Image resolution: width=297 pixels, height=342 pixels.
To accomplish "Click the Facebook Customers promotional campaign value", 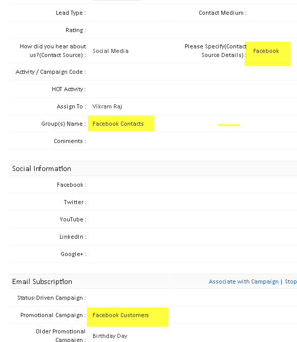I will pos(121,315).
